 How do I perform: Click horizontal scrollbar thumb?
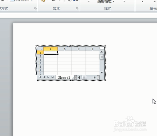point(84,78)
